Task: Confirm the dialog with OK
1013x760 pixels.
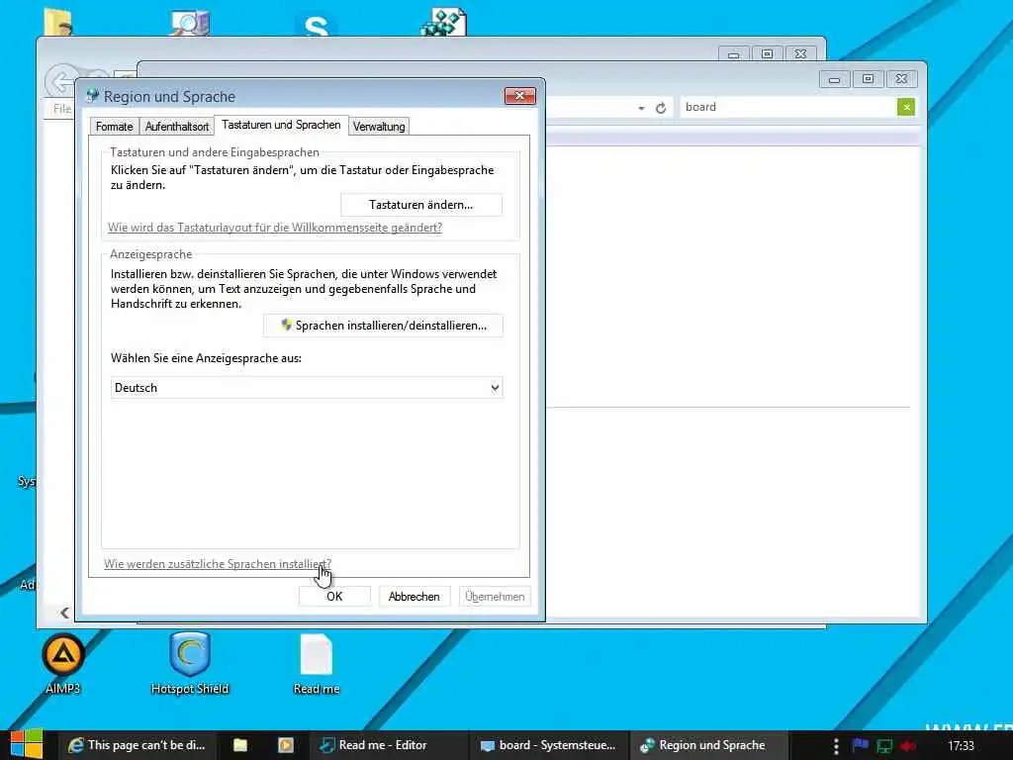Action: click(x=334, y=597)
